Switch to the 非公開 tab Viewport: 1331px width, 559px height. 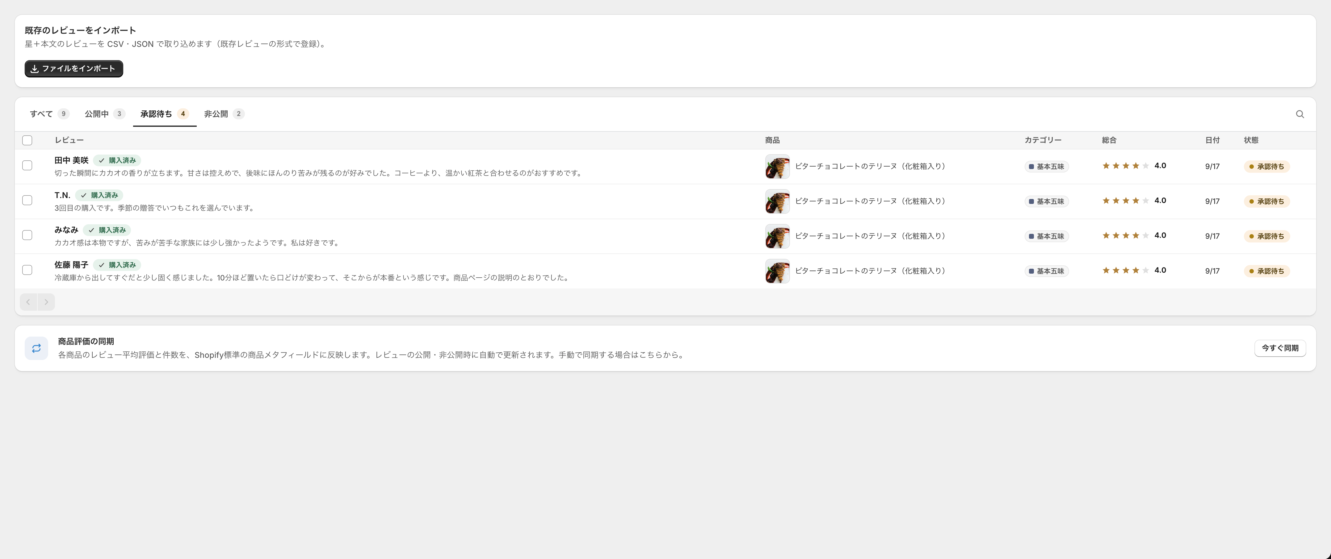[x=224, y=114]
